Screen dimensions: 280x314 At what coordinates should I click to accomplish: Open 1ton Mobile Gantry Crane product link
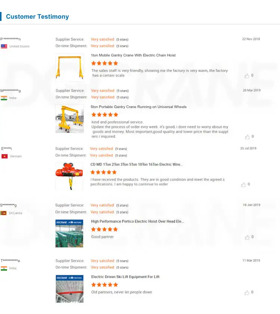click(133, 55)
